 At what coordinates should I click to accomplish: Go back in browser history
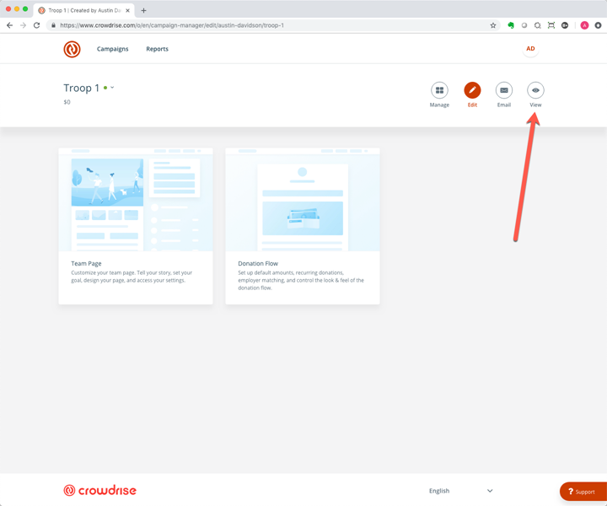[x=9, y=25]
